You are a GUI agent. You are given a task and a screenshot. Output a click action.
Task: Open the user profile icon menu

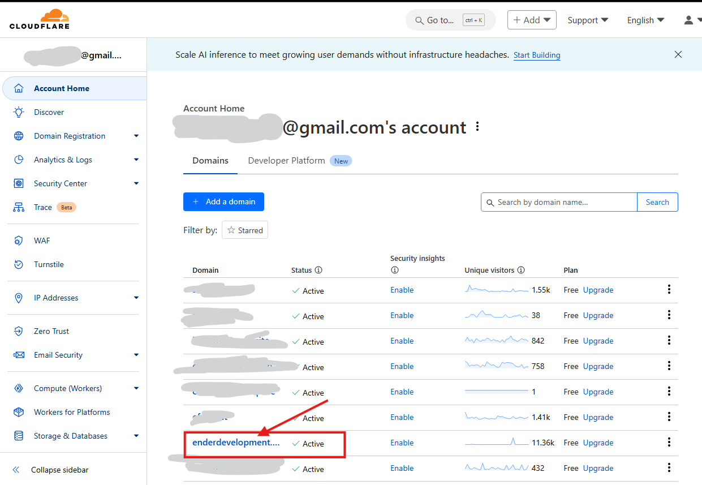[x=688, y=20]
